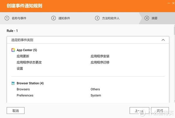Image resolution: width=175 pixels, height=118 pixels.
Task: Select the 摘要 step
Action: [x=155, y=18]
